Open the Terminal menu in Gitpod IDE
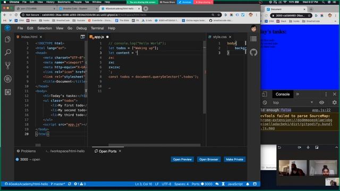Viewport: 340px width, 191px height. click(97, 28)
